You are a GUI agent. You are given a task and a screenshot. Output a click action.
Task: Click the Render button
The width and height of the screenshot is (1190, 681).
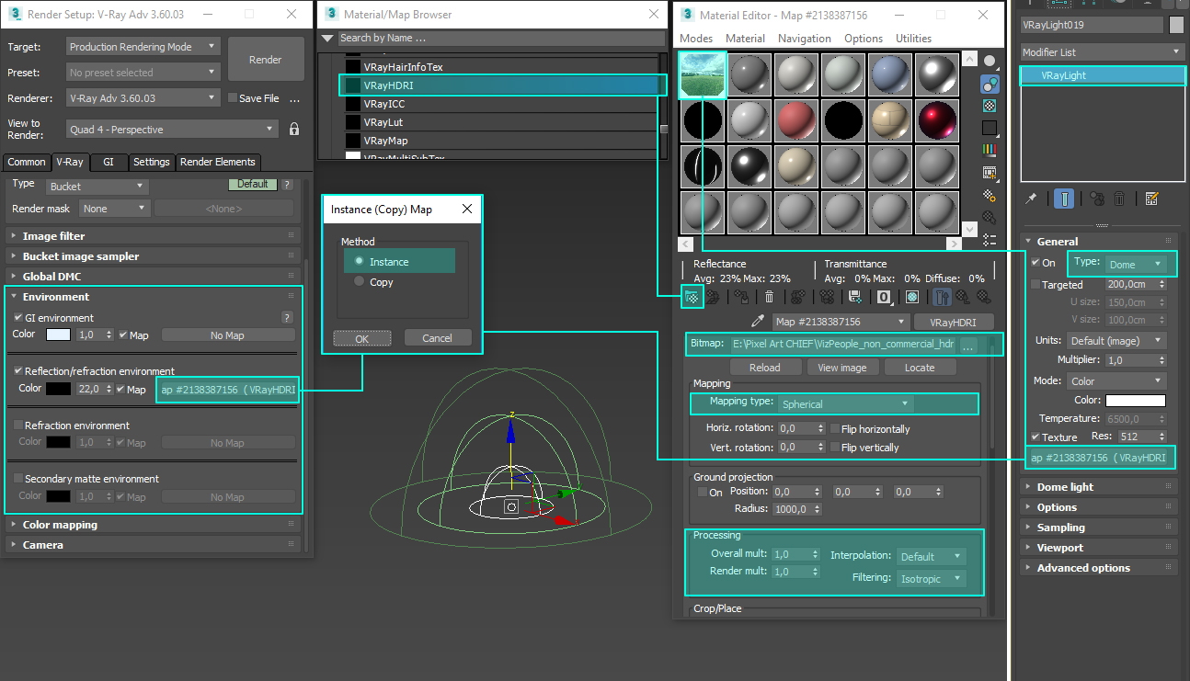[266, 59]
